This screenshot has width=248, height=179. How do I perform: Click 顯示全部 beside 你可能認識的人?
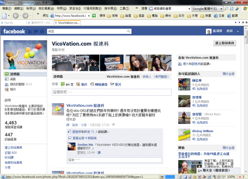[x=229, y=74]
